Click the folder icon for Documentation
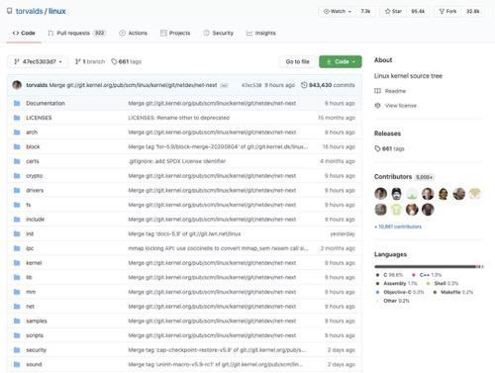The width and height of the screenshot is (495, 373). (x=17, y=103)
